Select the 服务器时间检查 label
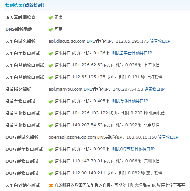 point(20,17)
